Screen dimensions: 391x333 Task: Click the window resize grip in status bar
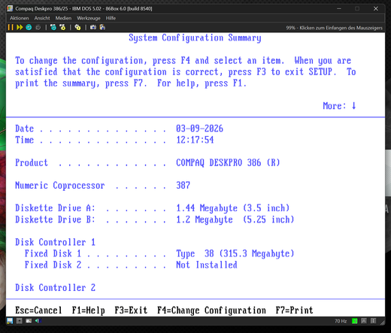[383, 322]
